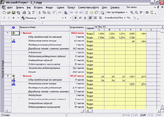Click the Format Painter brush icon
Viewport: 164px width, 117px height.
pos(54,13)
